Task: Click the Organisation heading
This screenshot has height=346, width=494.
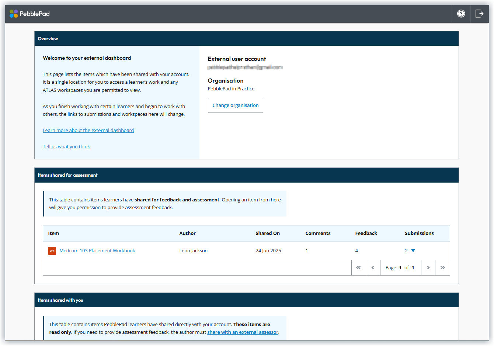Action: click(x=226, y=81)
